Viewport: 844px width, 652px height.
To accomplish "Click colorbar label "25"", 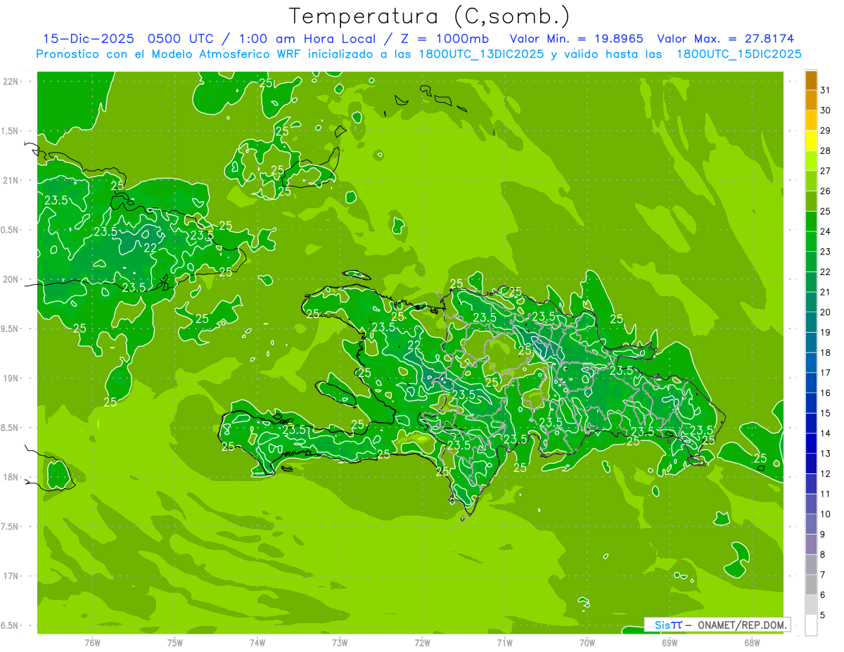I will pos(826,211).
